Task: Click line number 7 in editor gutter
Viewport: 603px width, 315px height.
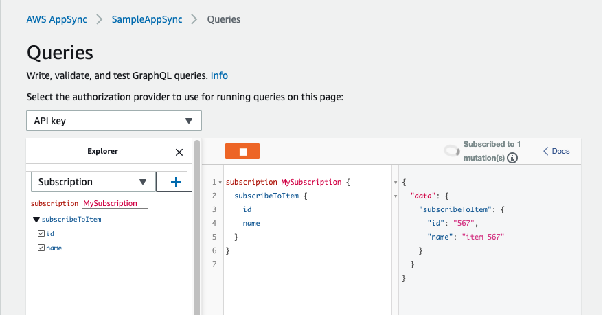Action: coord(214,264)
